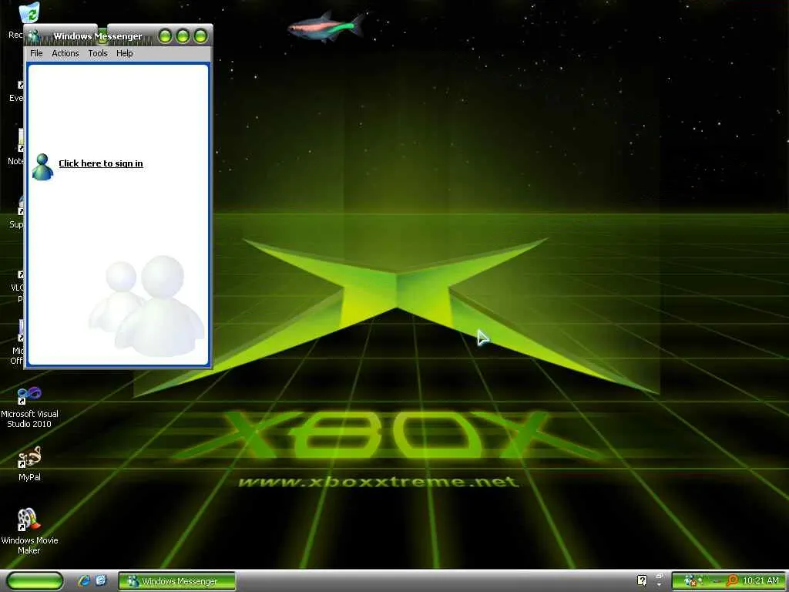
Task: Click the 10:21 AM taskbar clock
Action: click(x=760, y=580)
